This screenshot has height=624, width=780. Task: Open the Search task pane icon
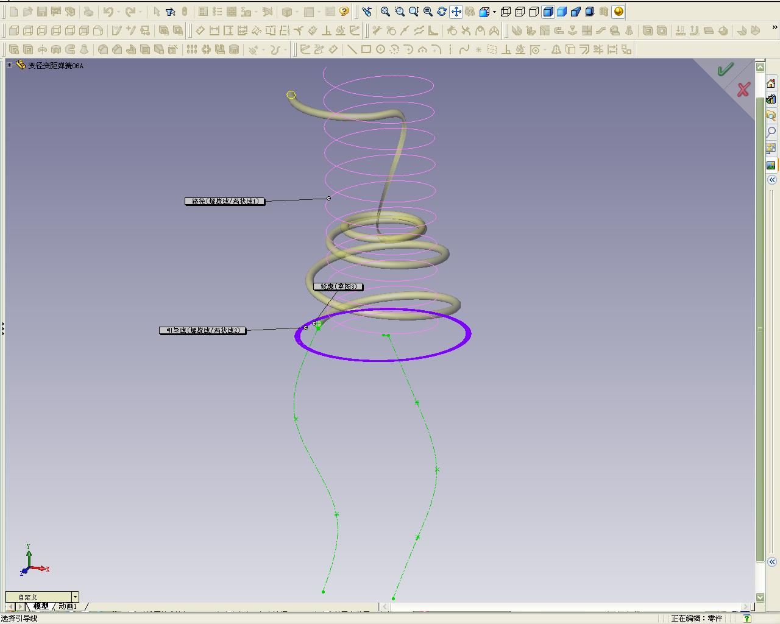pyautogui.click(x=771, y=131)
